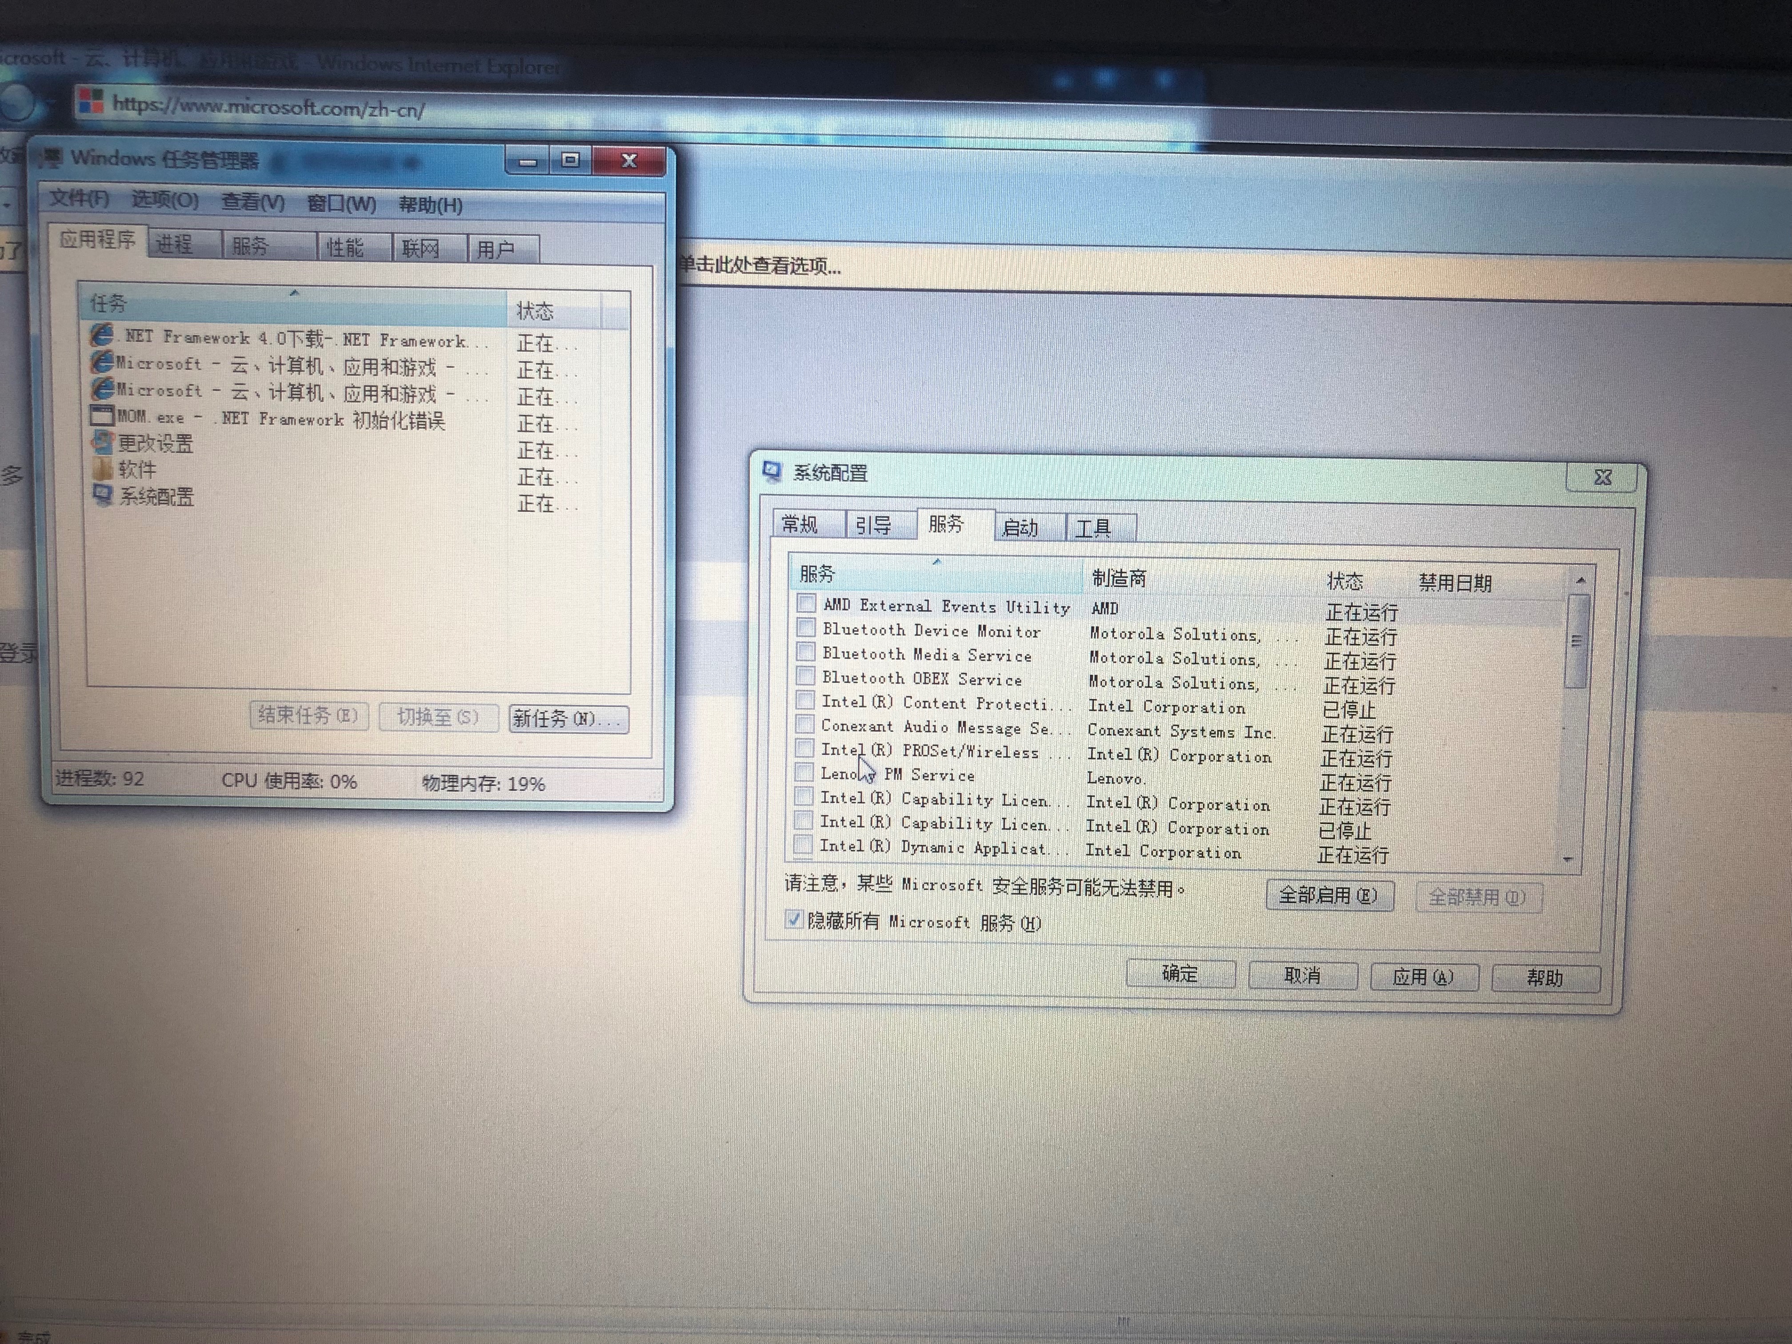Check the Conexant Audio Message service
Image resolution: width=1792 pixels, height=1344 pixels.
click(x=804, y=724)
